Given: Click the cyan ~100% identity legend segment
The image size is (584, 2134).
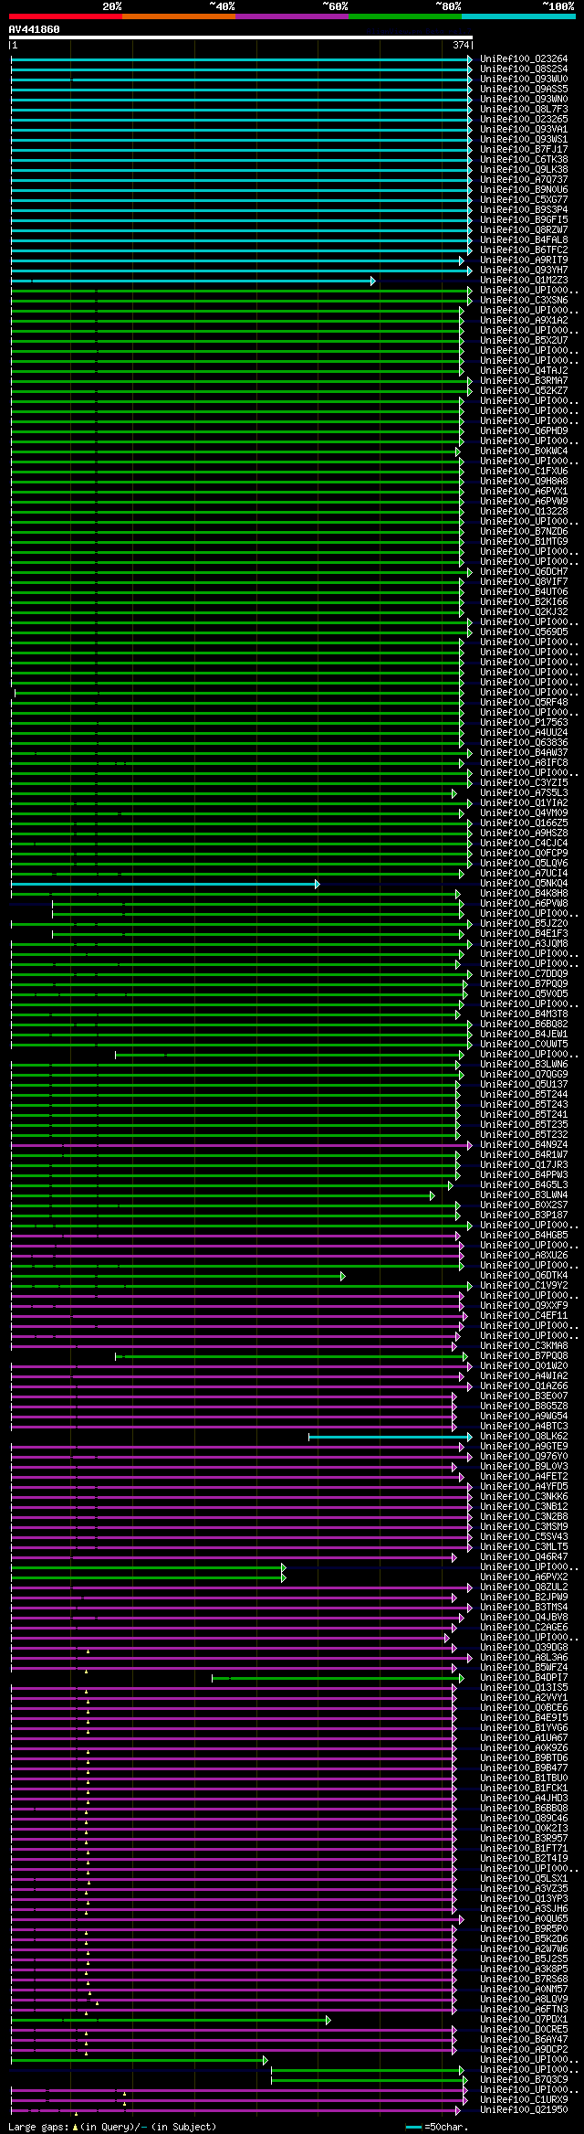Looking at the screenshot, I should pos(518,16).
